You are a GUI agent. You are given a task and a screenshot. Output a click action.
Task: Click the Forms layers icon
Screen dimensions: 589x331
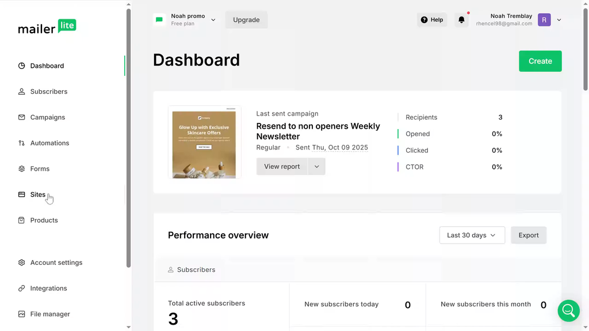pos(22,169)
